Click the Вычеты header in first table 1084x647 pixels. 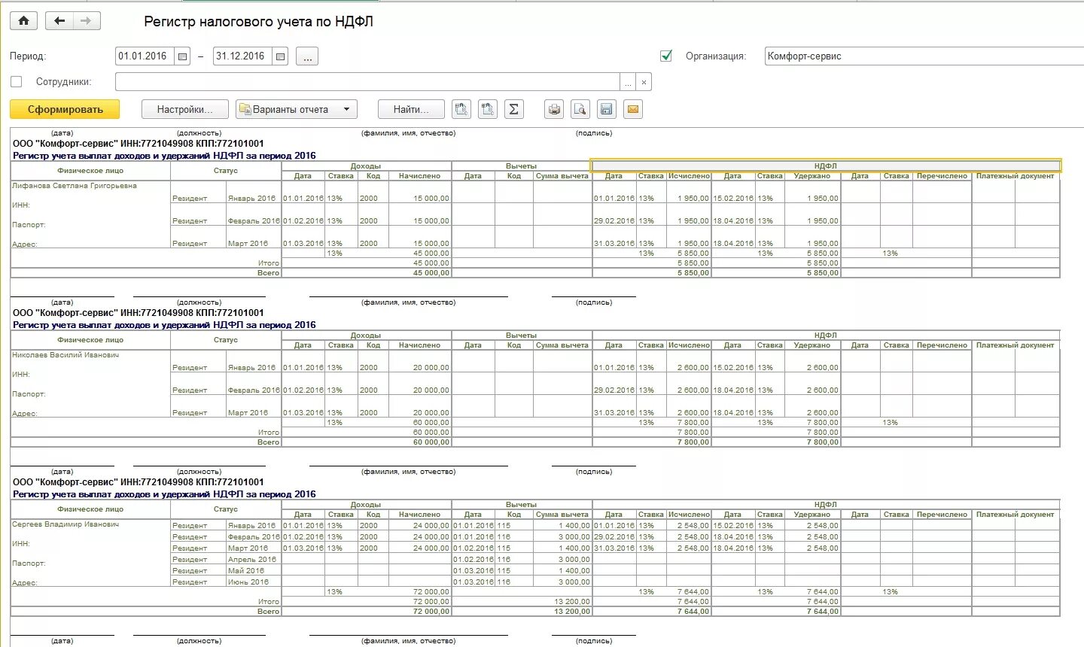point(522,166)
